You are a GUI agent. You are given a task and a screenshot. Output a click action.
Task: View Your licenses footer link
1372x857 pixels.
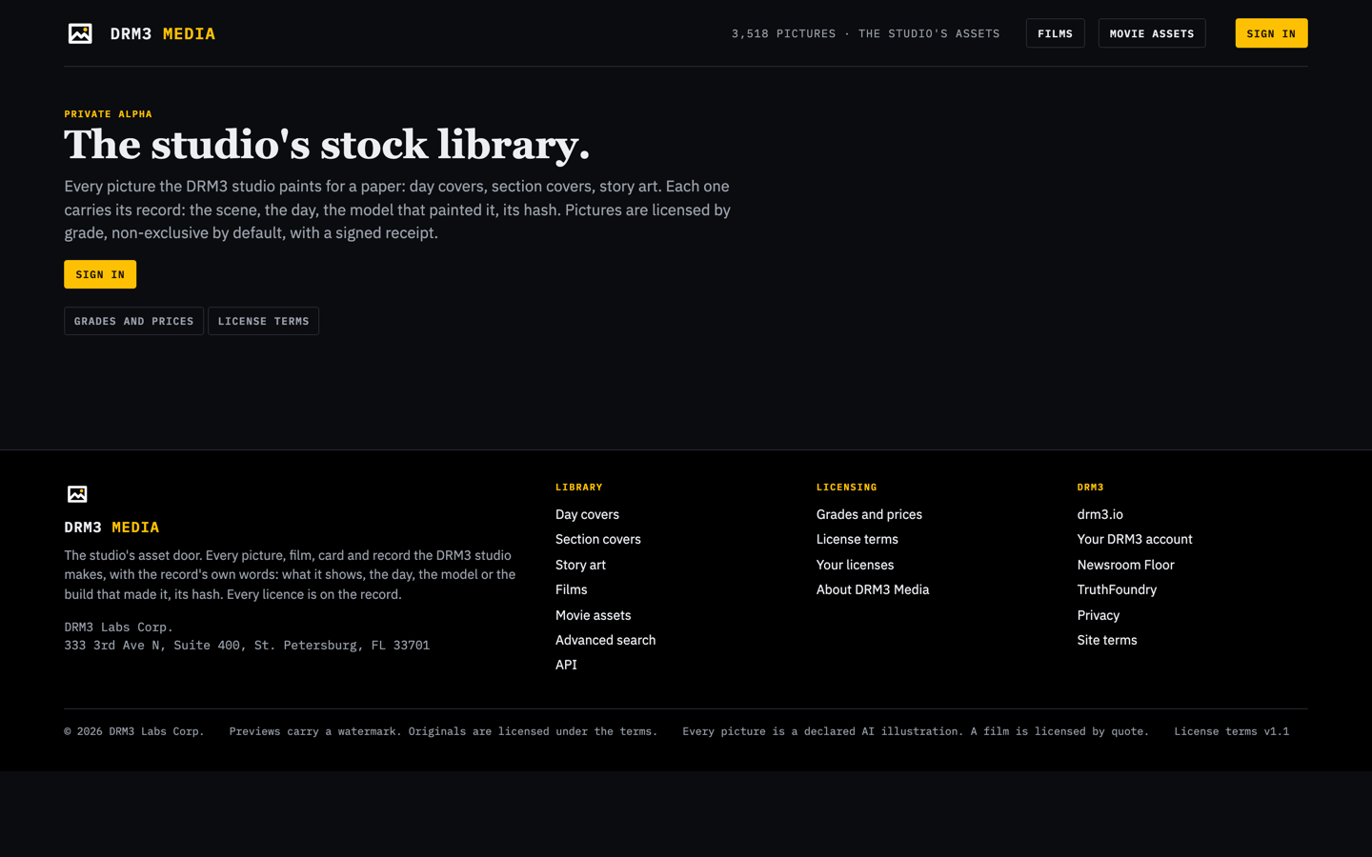click(x=855, y=565)
